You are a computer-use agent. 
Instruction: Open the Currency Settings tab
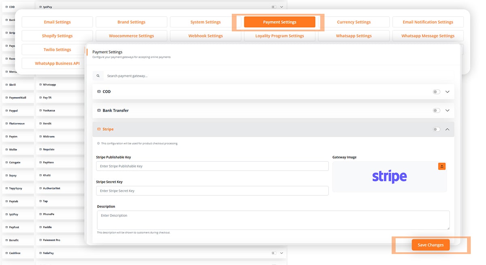coord(354,22)
